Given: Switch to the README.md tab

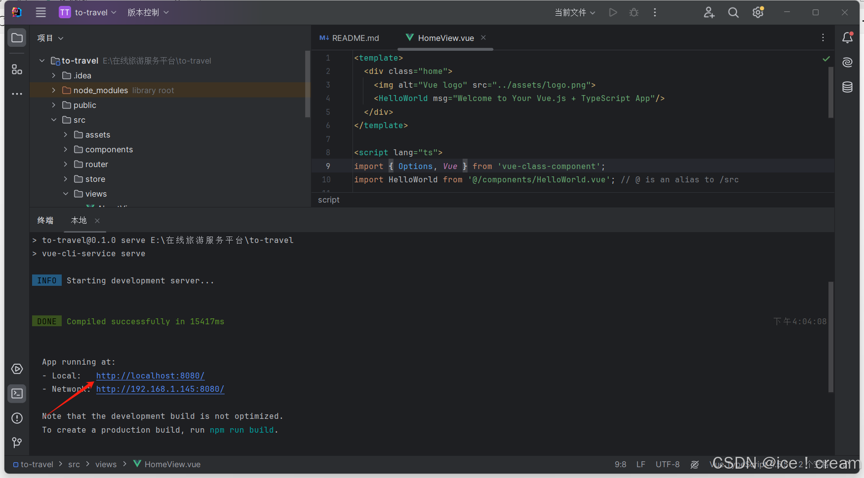Looking at the screenshot, I should point(354,38).
